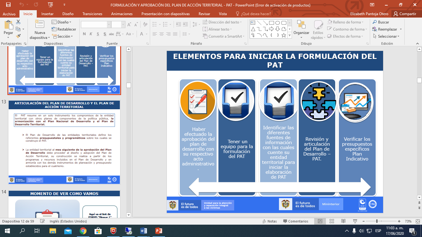Toggle the Notas pane

pyautogui.click(x=269, y=221)
